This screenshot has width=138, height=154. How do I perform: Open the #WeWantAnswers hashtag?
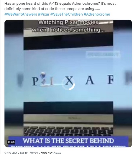(21, 14)
